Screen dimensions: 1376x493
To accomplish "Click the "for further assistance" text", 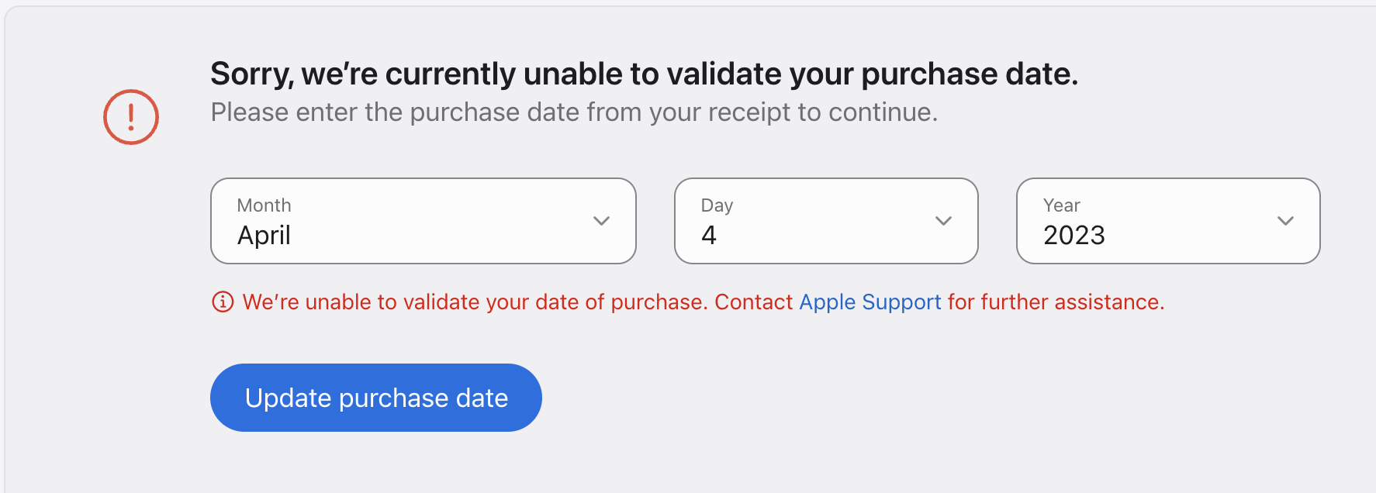I will click(x=1056, y=302).
